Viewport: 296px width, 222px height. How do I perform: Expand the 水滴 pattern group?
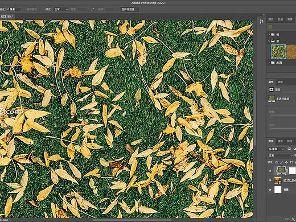269,63
